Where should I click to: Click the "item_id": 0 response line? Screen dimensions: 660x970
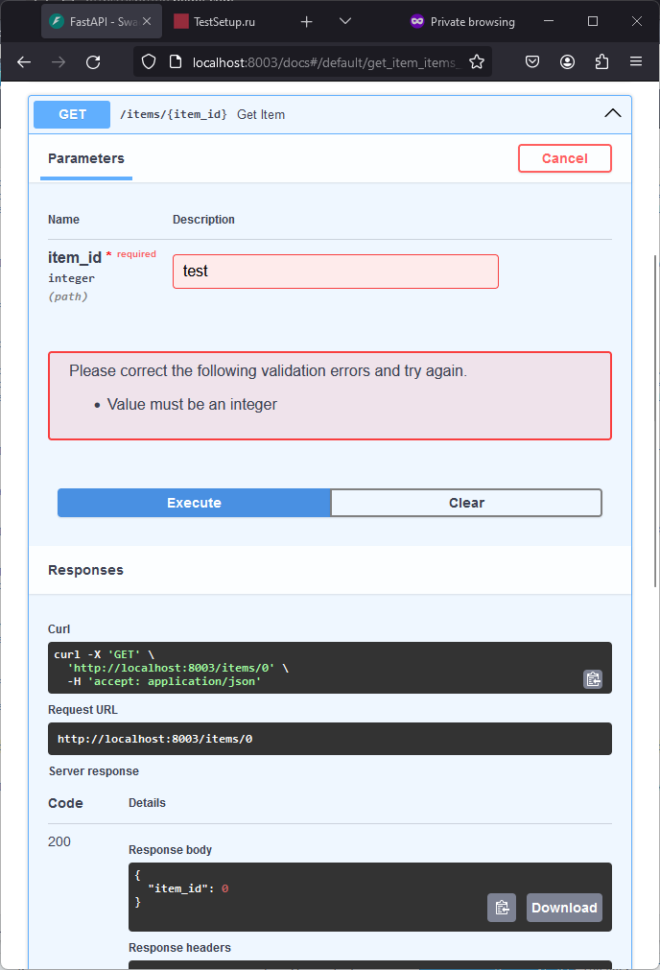(188, 888)
